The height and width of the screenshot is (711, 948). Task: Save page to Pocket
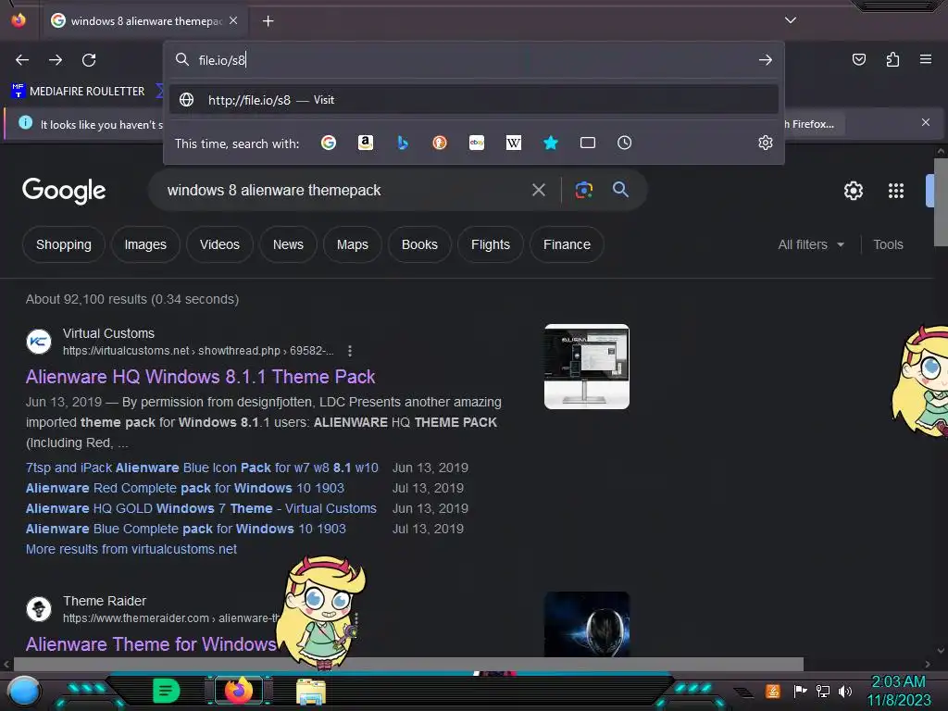pos(858,59)
